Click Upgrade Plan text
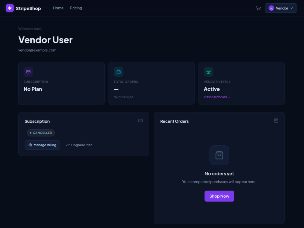Viewport: 304px width, 228px height. [81, 145]
